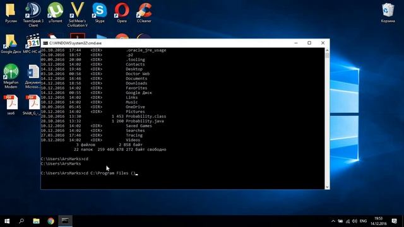The width and height of the screenshot is (404, 227).
Task: Launch Skype from the desktop
Action: 100,13
